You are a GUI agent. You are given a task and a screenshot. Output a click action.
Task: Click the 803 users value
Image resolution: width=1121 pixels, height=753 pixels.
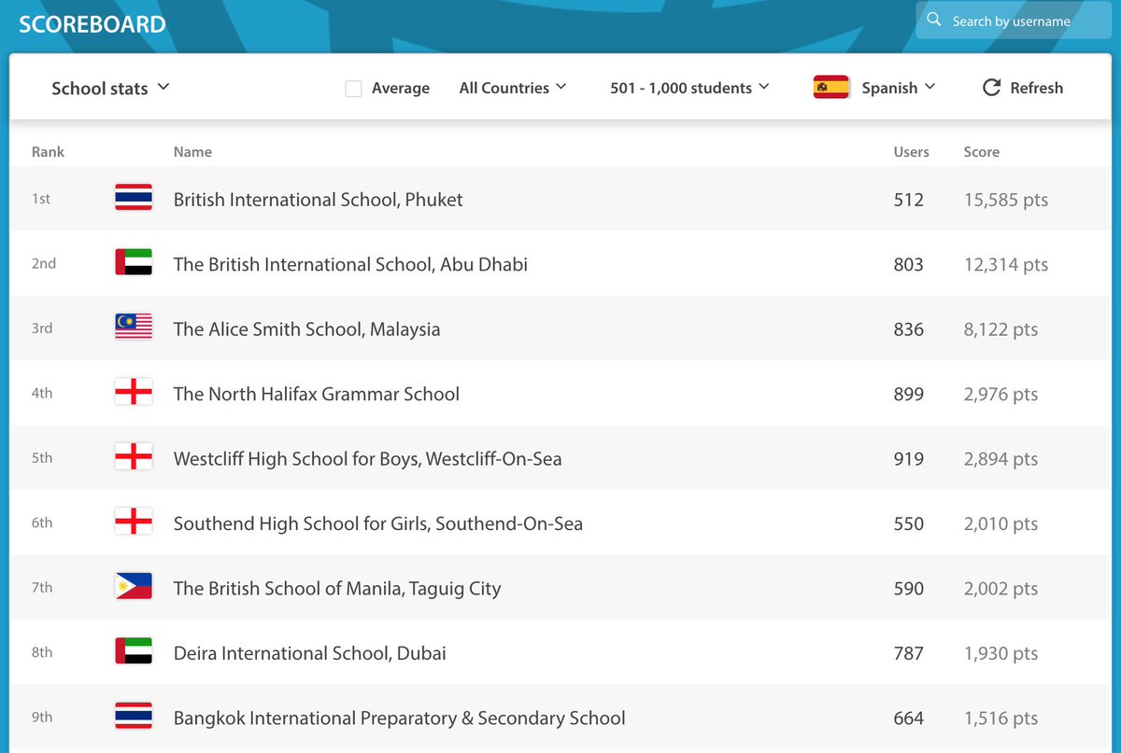pos(908,265)
